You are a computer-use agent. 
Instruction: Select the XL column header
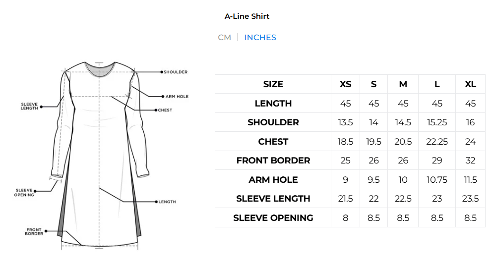coord(470,84)
